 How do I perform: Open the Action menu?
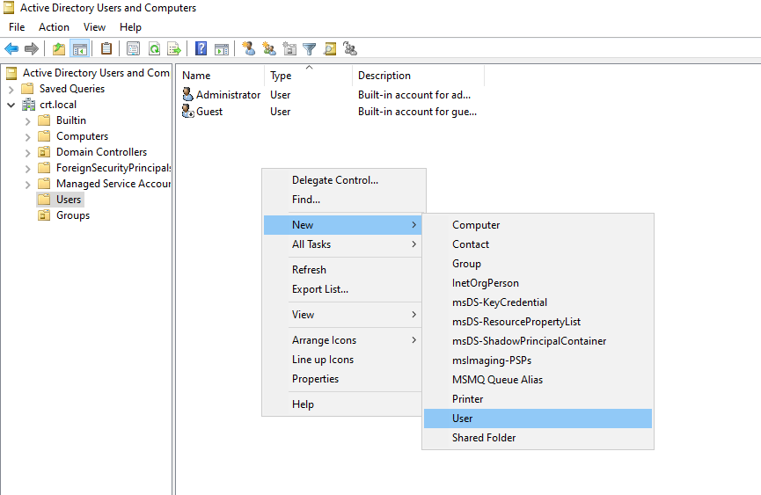(54, 27)
